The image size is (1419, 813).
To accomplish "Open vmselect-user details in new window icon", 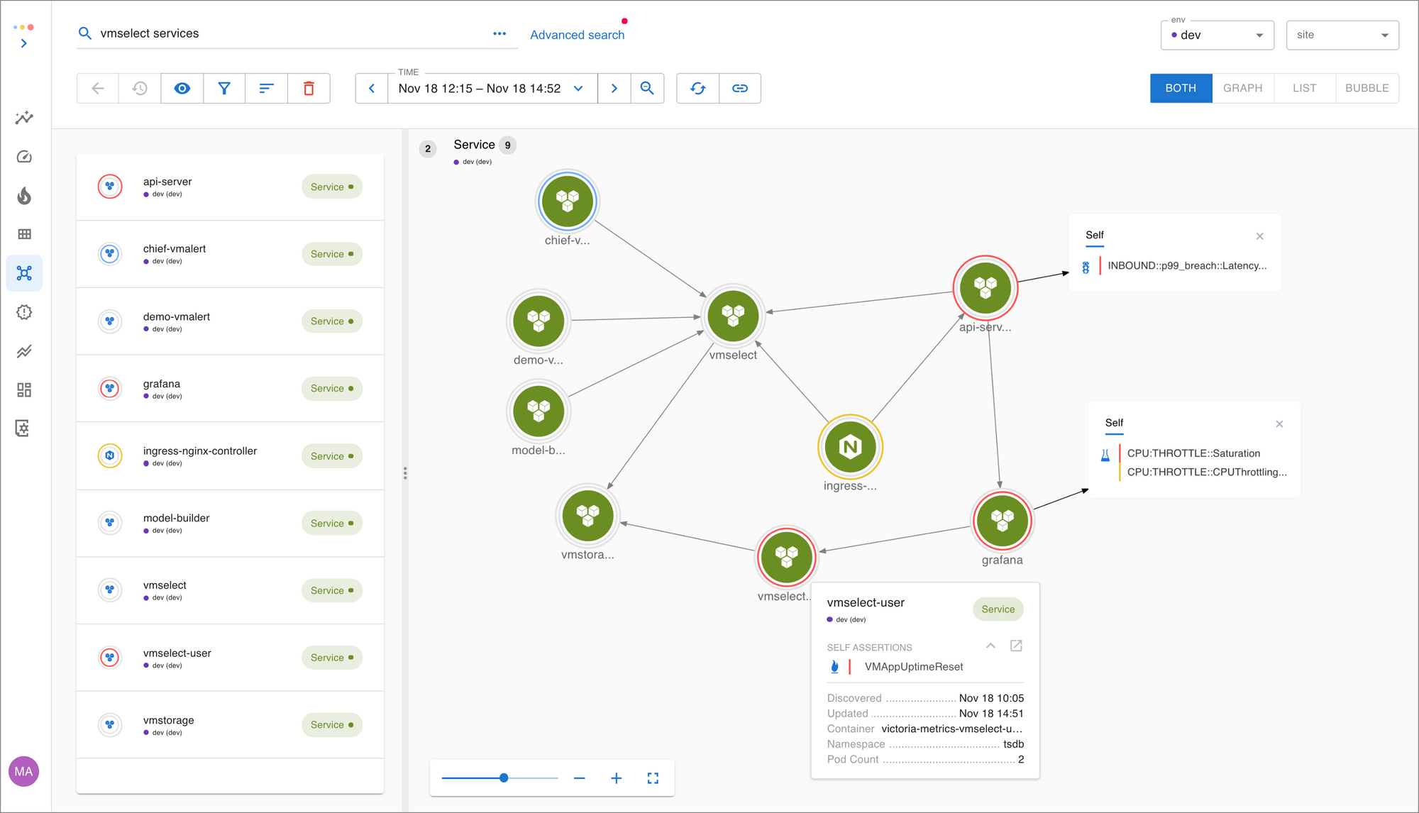I will pos(1016,646).
